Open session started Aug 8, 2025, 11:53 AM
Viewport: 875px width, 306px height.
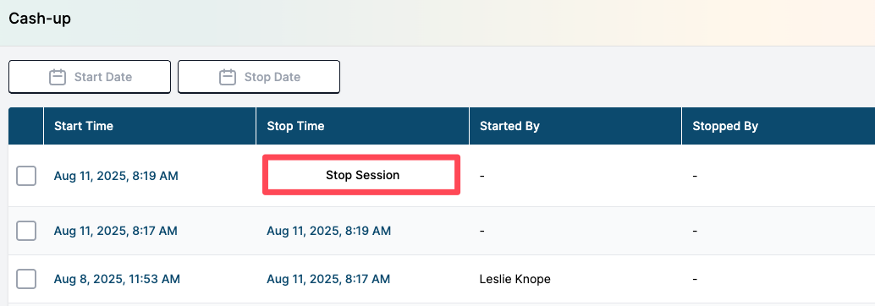117,279
